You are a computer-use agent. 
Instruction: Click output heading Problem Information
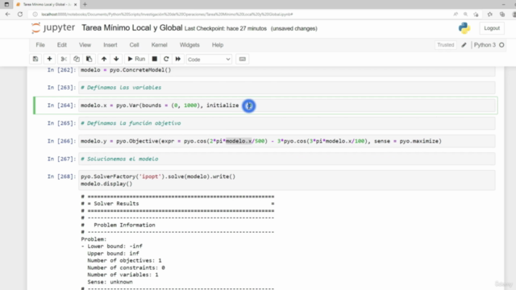pyautogui.click(x=124, y=226)
